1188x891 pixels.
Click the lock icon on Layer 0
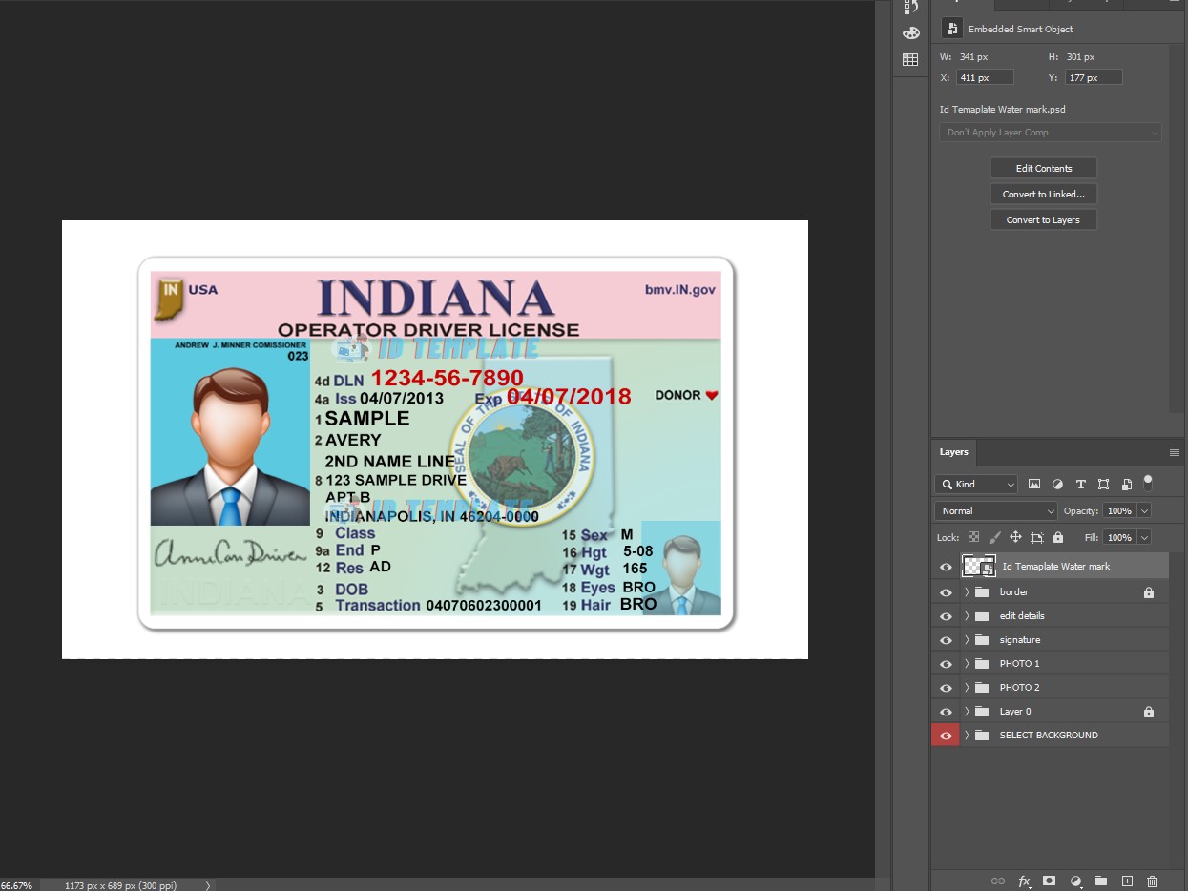[x=1149, y=712]
